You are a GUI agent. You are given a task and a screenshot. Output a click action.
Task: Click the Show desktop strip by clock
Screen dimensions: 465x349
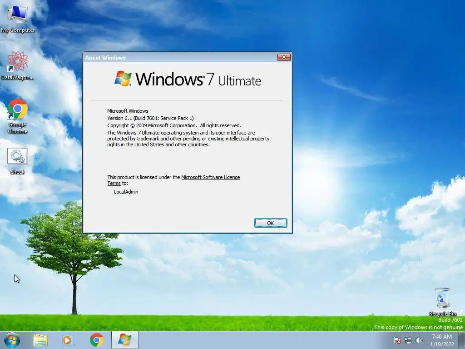click(462, 340)
